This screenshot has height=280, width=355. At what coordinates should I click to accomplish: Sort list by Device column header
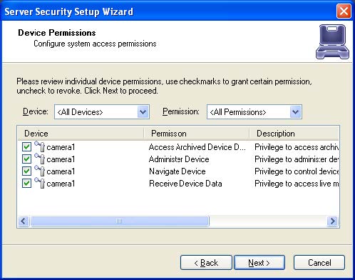[x=81, y=134]
